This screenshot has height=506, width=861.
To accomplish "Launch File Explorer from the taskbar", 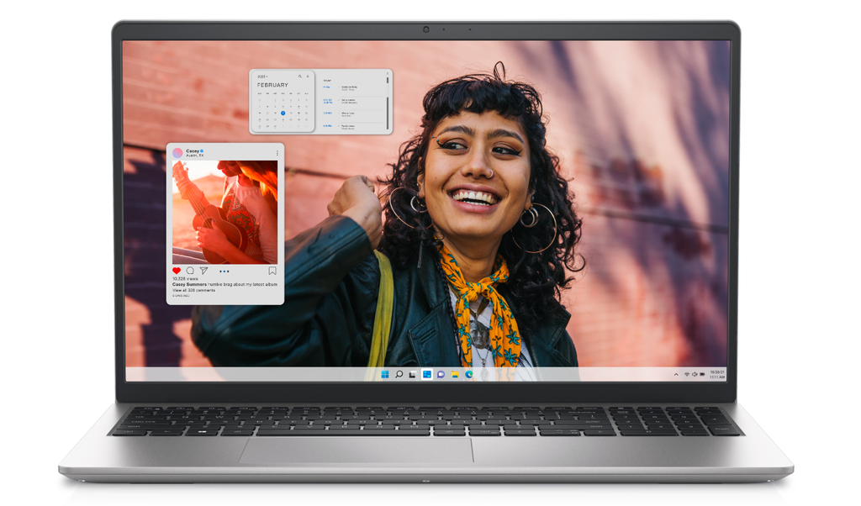I will coord(455,374).
